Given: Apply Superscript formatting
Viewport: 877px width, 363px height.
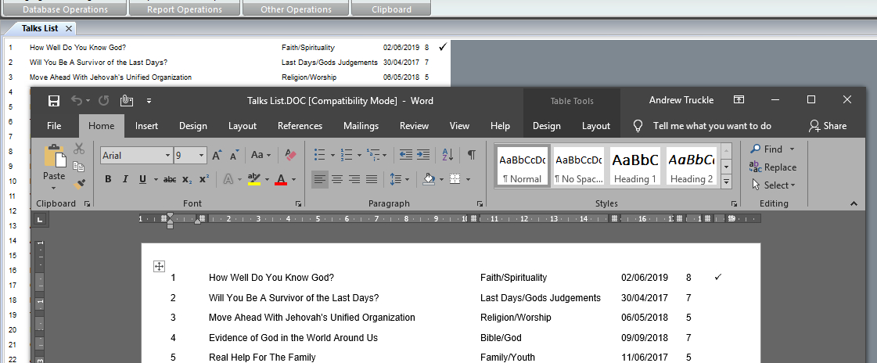Looking at the screenshot, I should pyautogui.click(x=204, y=179).
